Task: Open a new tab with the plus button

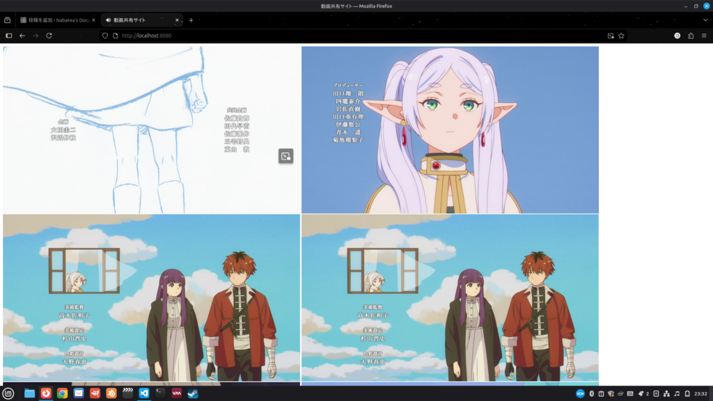Action: [189, 19]
